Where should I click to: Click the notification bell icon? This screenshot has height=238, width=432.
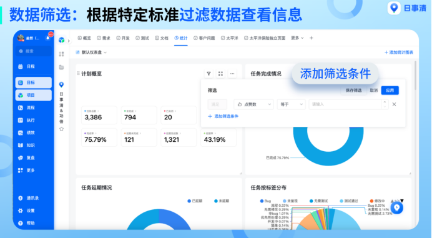[x=48, y=38]
